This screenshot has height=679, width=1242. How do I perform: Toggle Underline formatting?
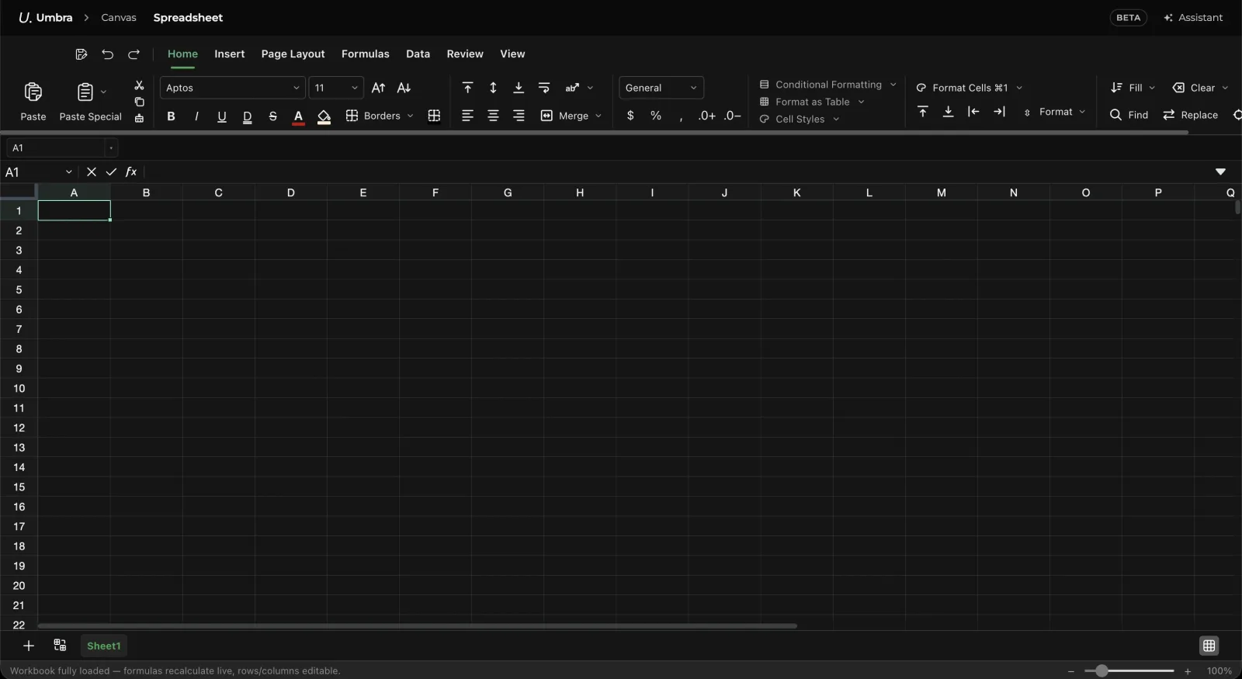[x=222, y=116]
